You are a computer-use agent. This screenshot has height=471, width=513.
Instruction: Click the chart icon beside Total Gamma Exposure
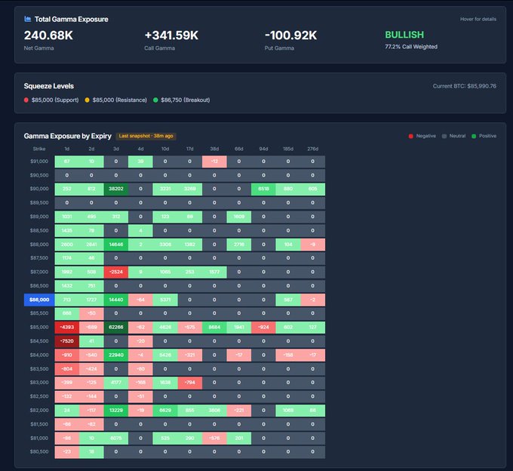(x=28, y=19)
